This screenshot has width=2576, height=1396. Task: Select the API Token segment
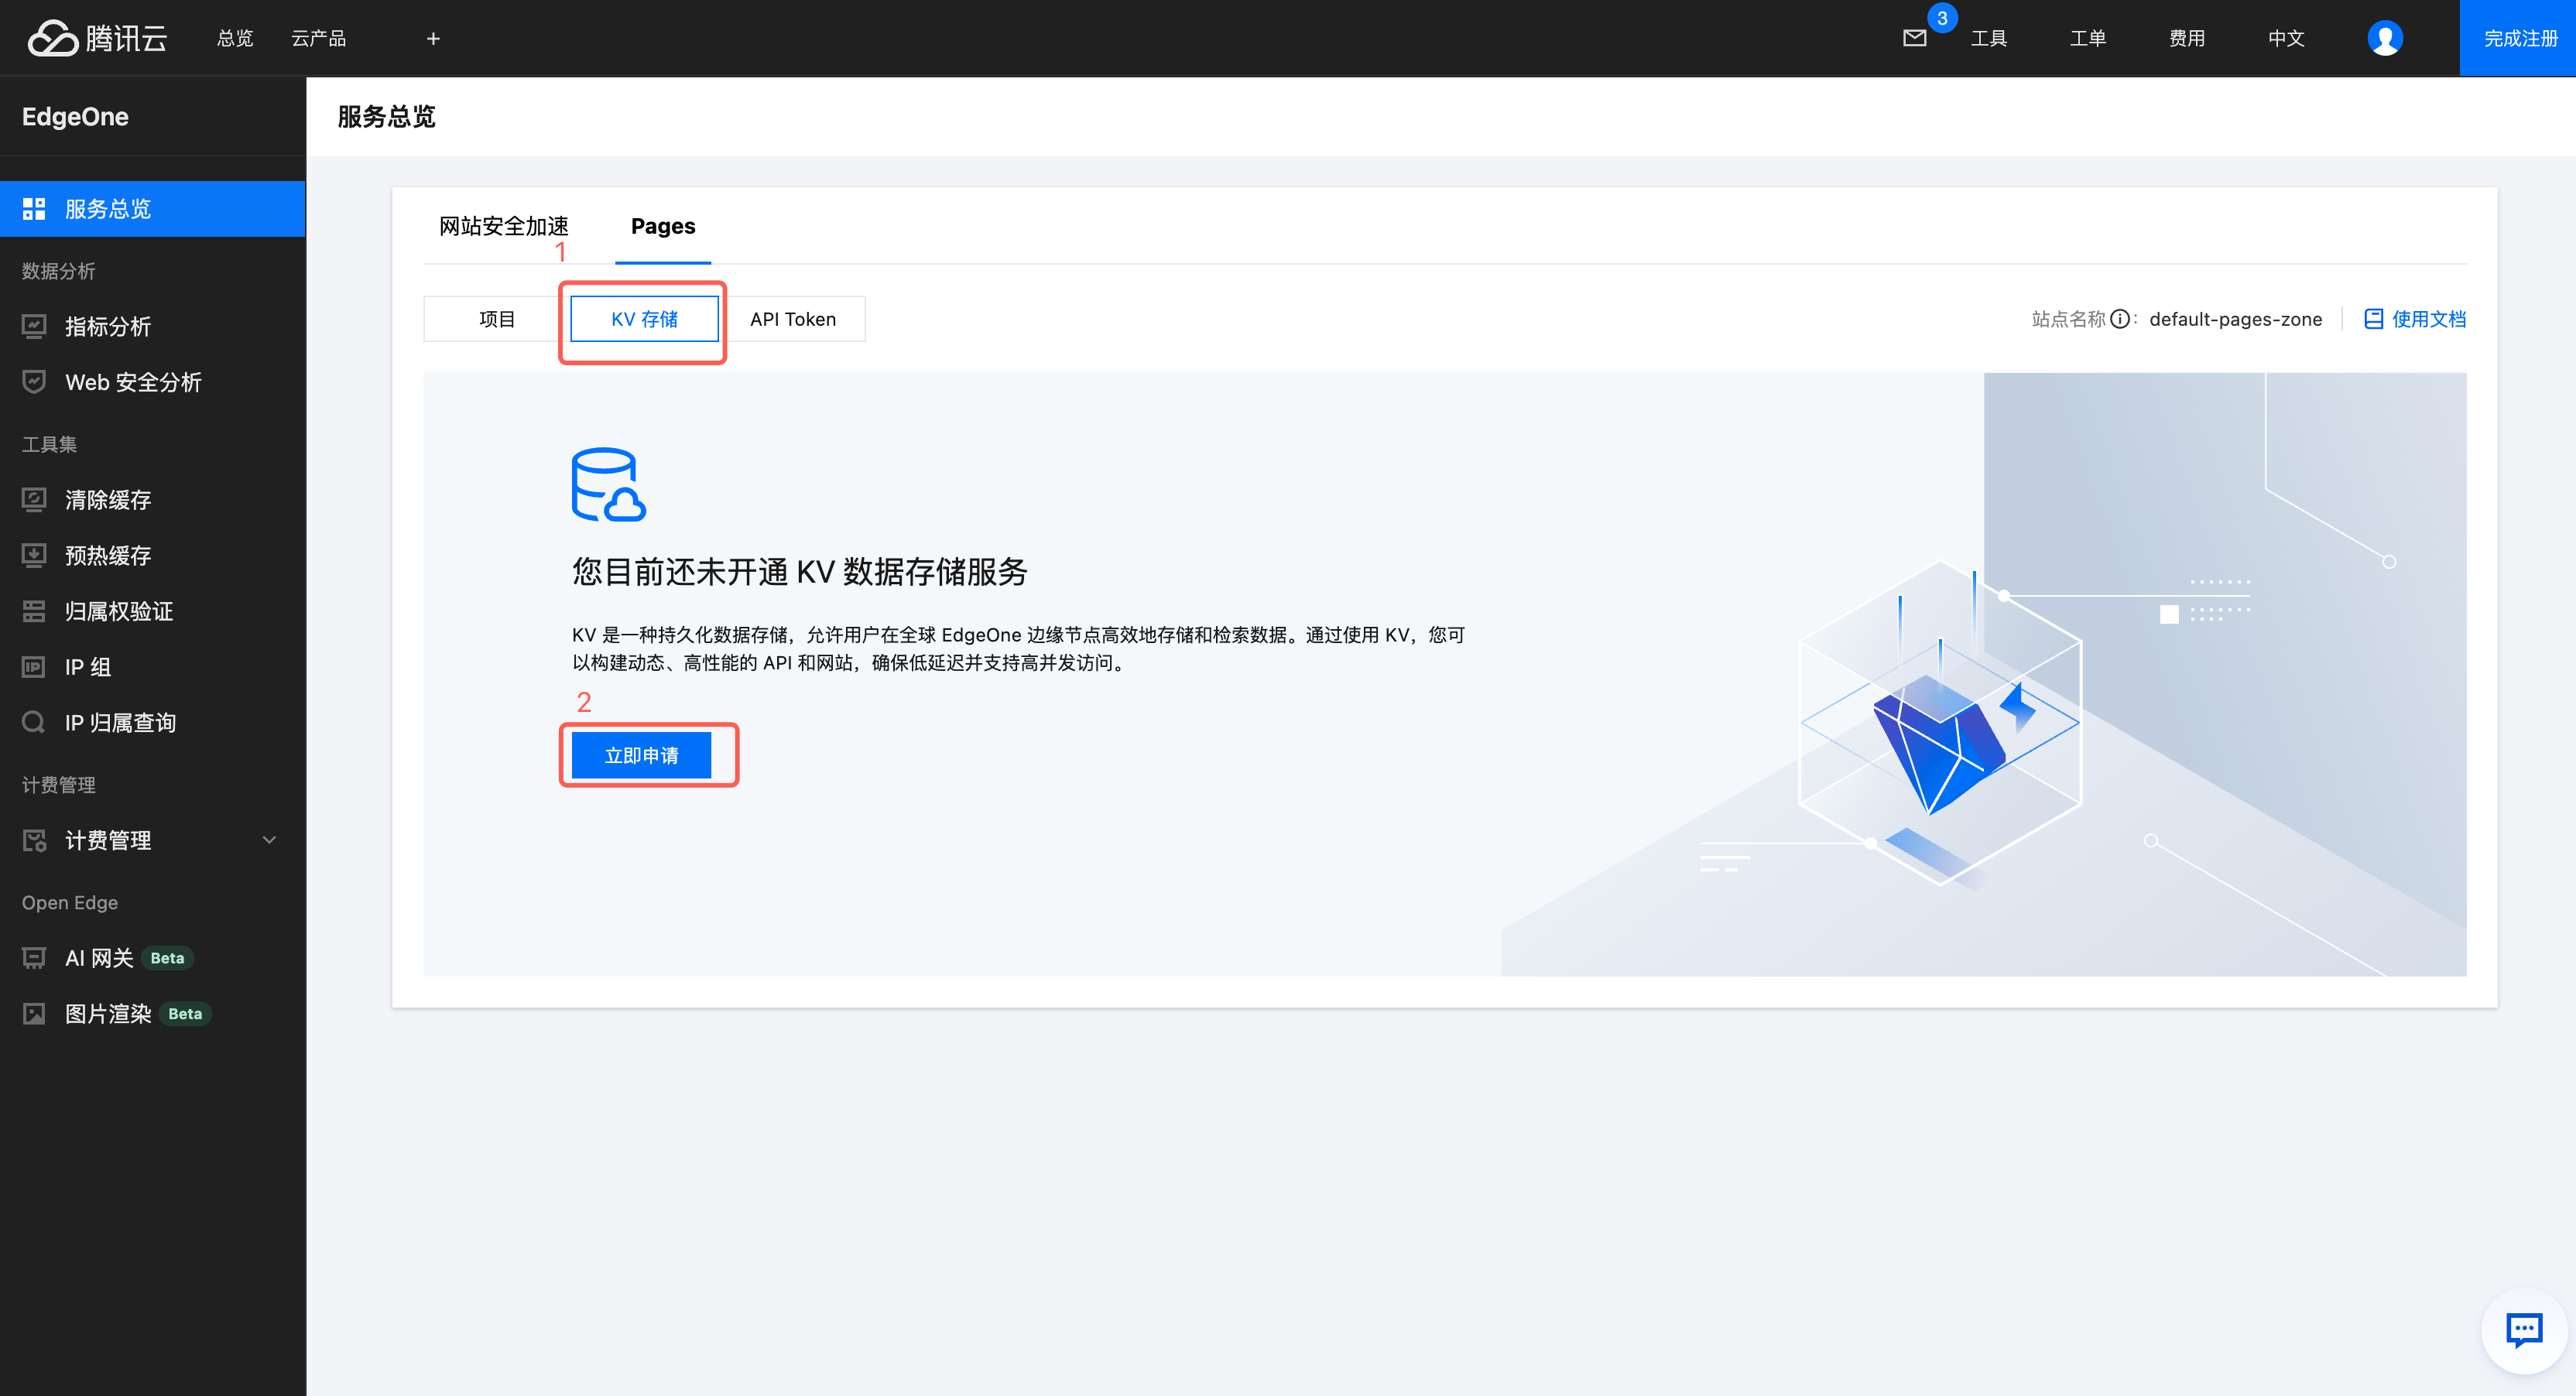pos(792,319)
